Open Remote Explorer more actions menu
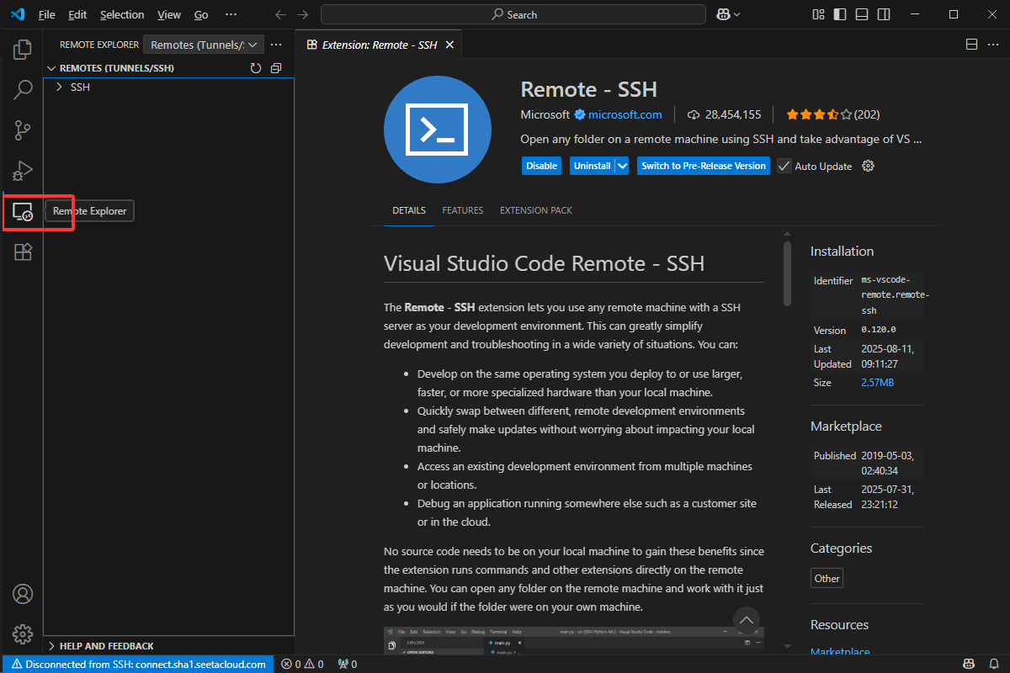 (x=275, y=45)
